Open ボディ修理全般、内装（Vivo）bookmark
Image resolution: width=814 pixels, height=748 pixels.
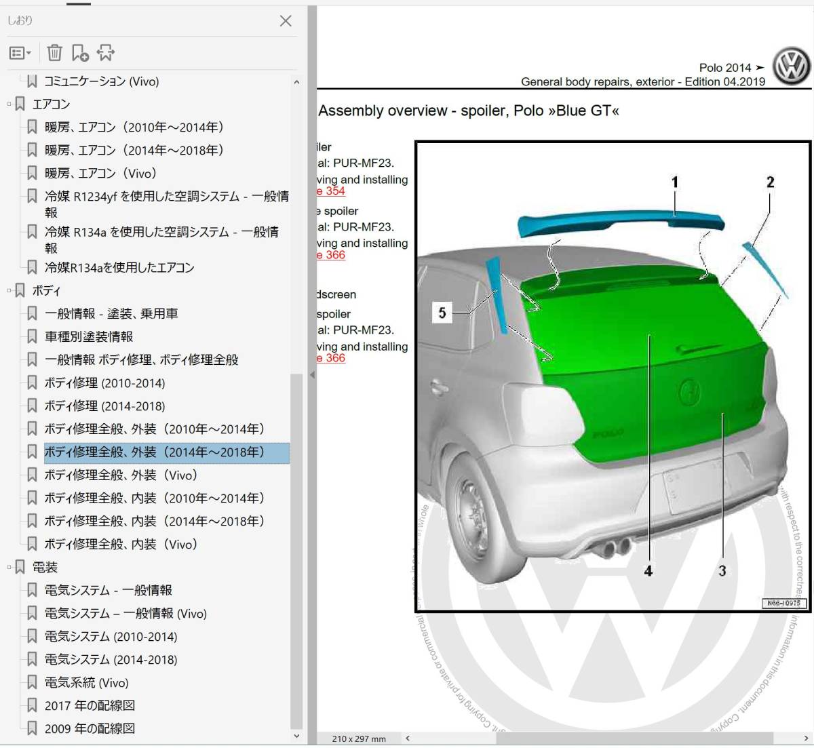(121, 545)
